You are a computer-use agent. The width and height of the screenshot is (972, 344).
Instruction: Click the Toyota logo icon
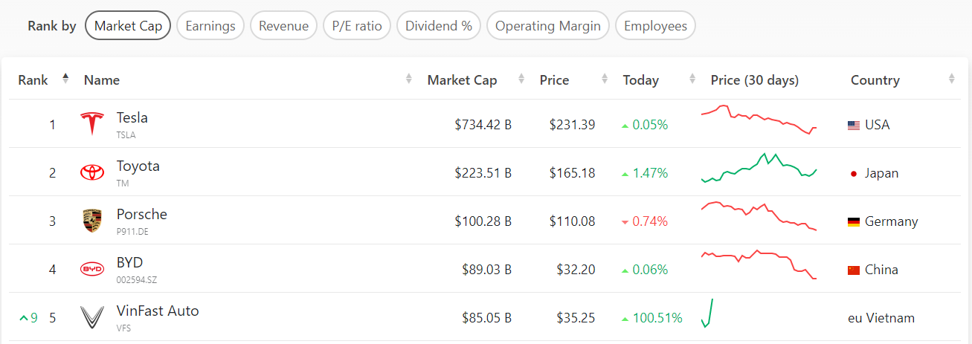(92, 172)
